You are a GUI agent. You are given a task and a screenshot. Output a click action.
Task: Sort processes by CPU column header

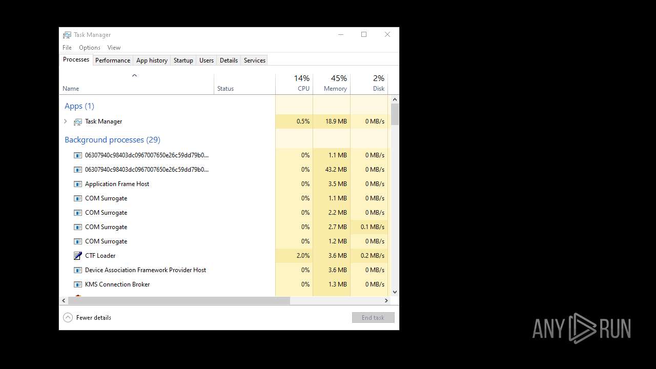tap(294, 84)
